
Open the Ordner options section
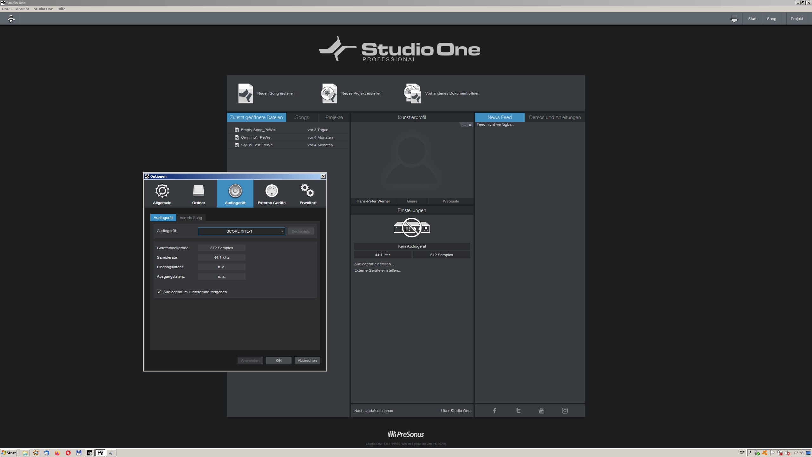tap(199, 194)
